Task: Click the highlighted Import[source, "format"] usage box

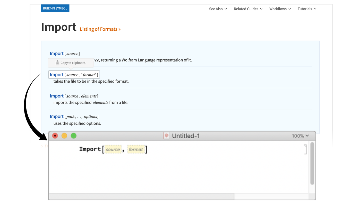Action: click(74, 75)
